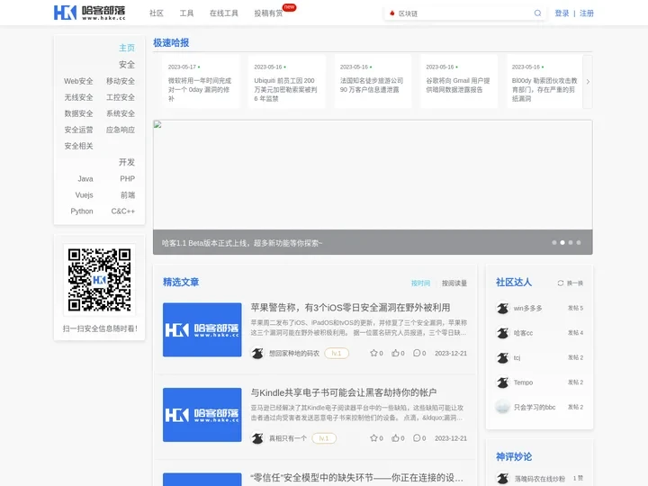Open avatar of 落魄码农在线炒粉
This screenshot has height=486, width=648.
(x=502, y=479)
